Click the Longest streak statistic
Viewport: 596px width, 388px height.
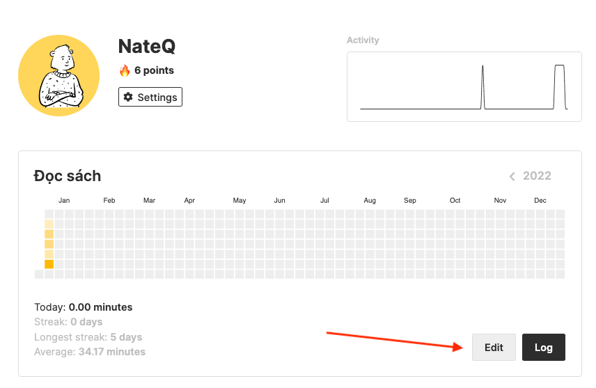(88, 337)
